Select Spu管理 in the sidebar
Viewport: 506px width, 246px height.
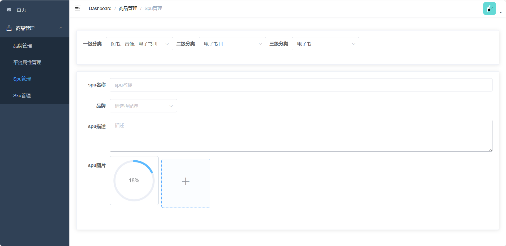tap(22, 79)
